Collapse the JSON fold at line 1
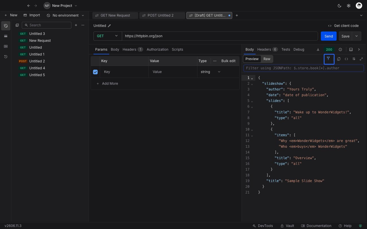 coord(252,78)
